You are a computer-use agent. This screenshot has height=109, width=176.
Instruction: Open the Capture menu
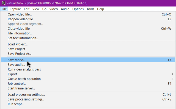tap(15, 9)
